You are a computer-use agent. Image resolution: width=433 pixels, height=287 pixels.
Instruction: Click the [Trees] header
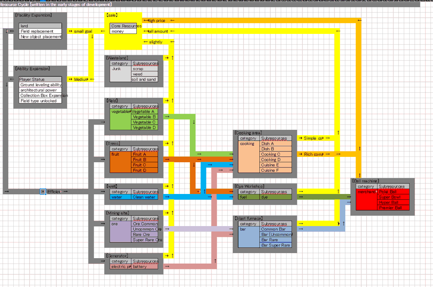[x=113, y=143]
